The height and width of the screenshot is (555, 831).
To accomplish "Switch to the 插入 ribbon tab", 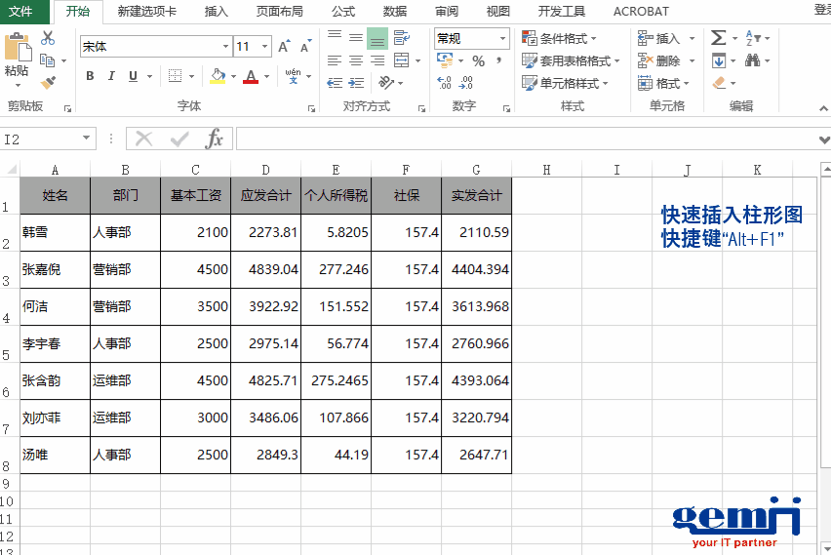I will click(x=217, y=12).
